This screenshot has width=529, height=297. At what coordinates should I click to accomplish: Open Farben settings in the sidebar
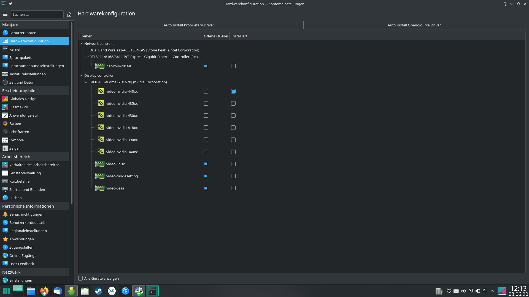click(34, 123)
